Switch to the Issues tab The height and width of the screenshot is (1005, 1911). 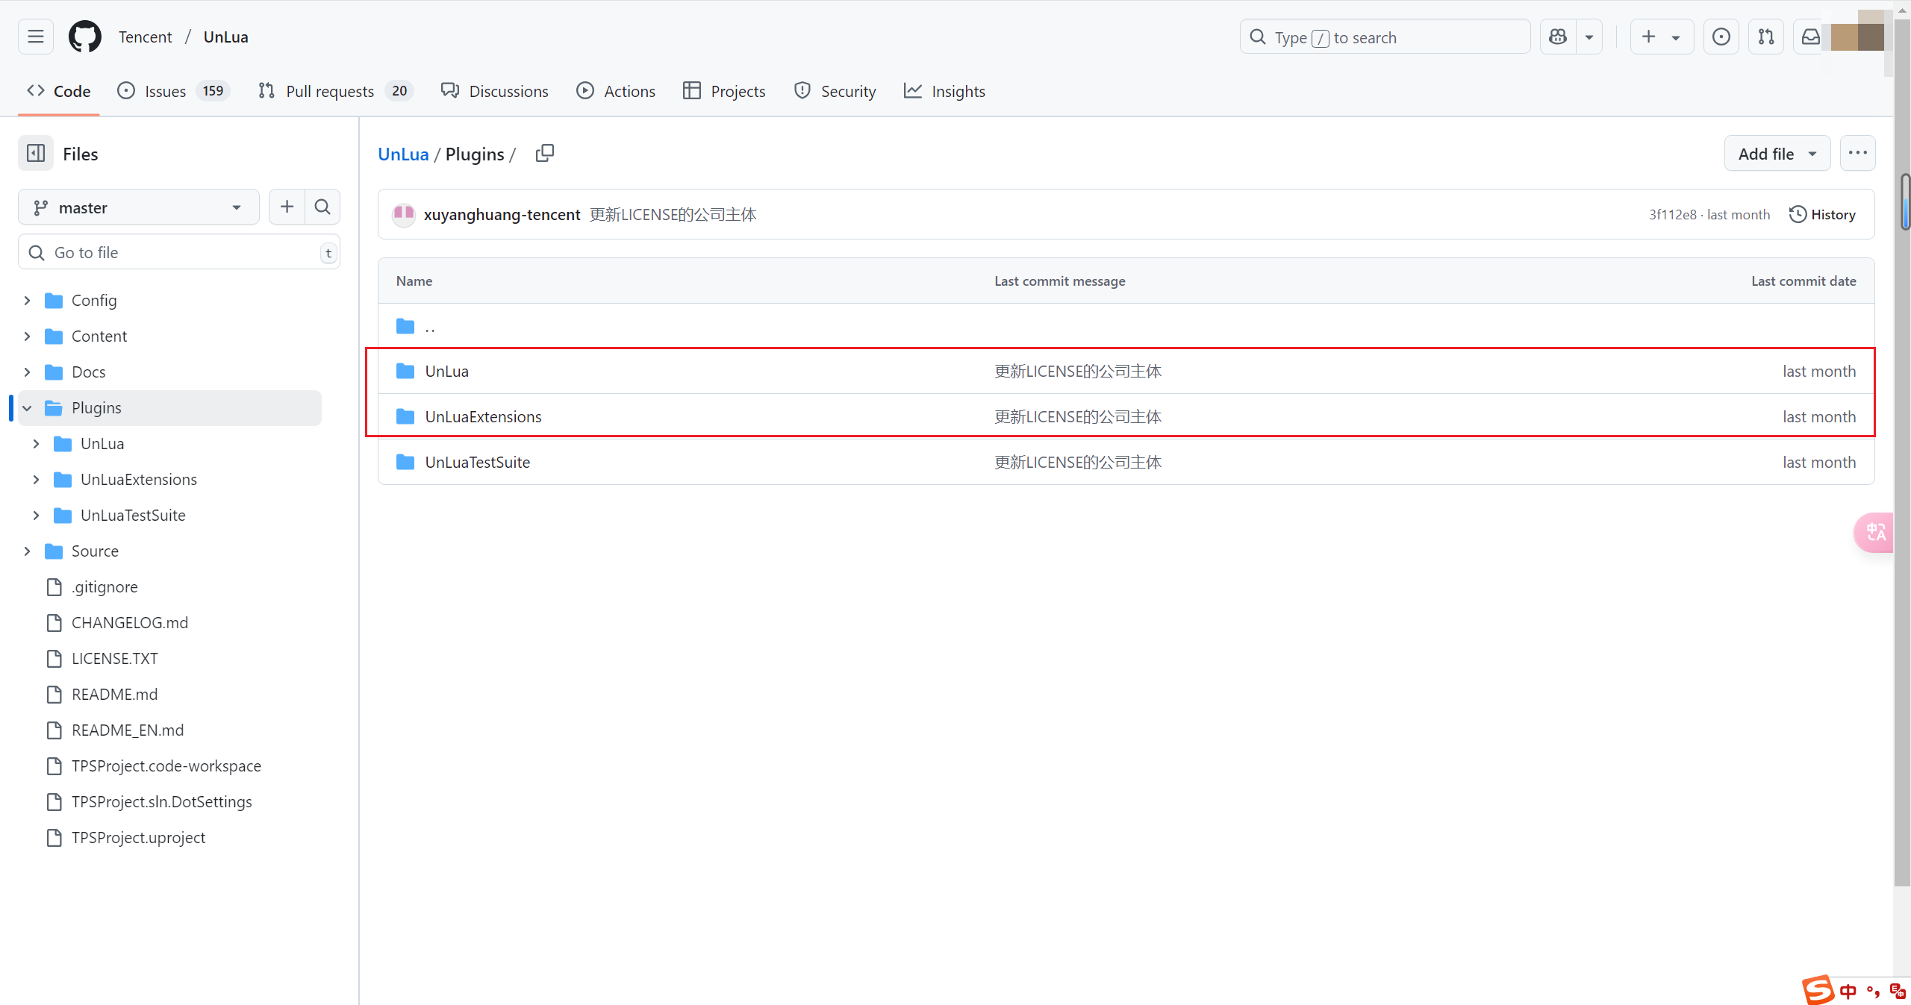coord(164,91)
